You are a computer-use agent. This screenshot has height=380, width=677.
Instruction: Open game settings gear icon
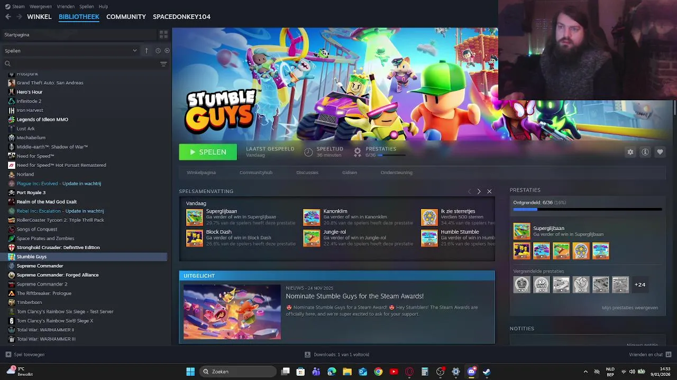630,152
